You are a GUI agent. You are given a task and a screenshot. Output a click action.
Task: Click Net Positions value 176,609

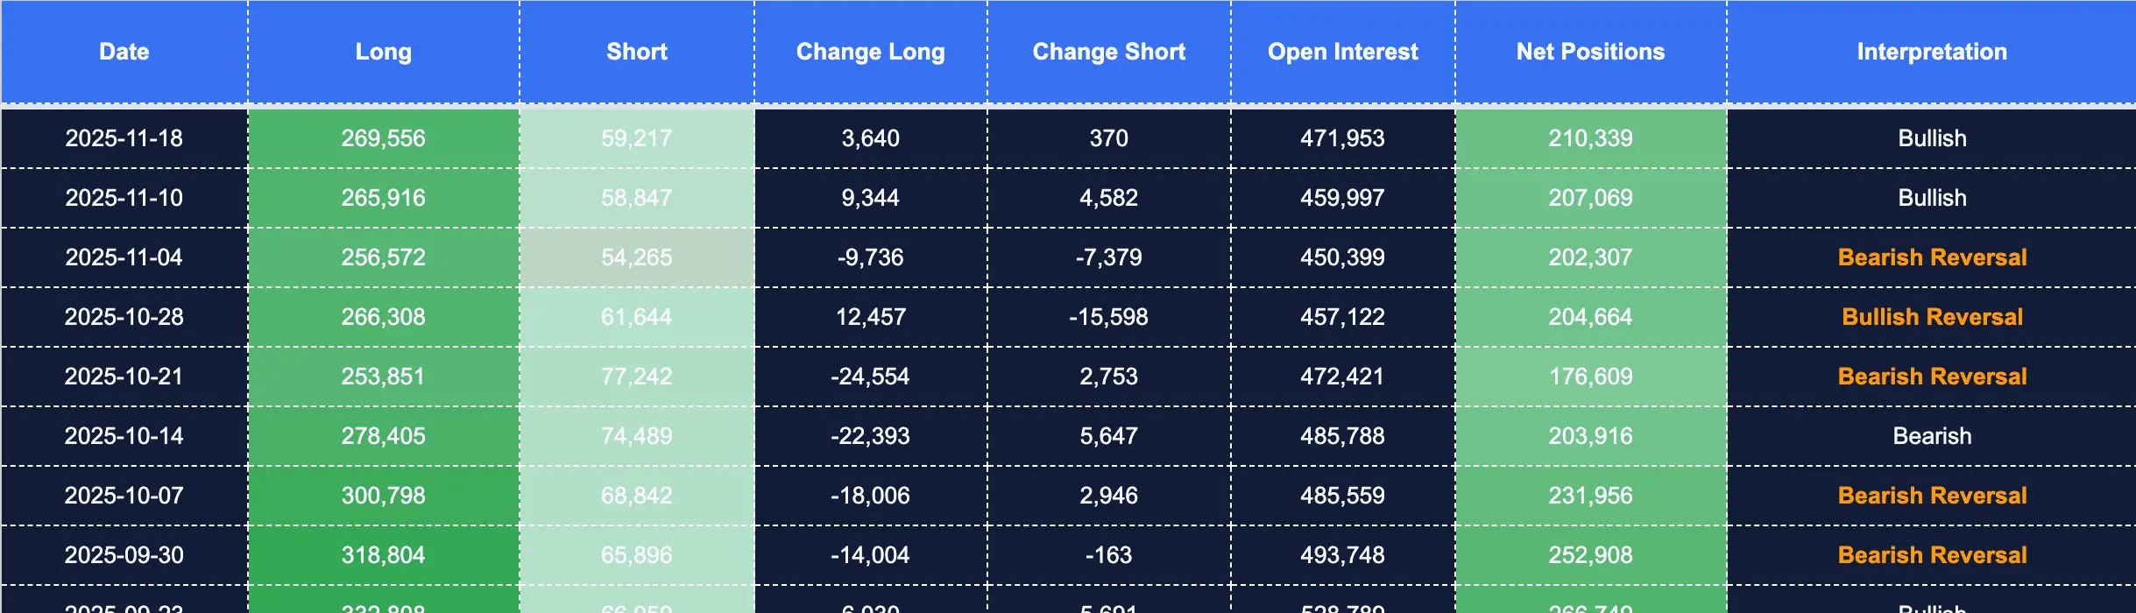(1590, 377)
